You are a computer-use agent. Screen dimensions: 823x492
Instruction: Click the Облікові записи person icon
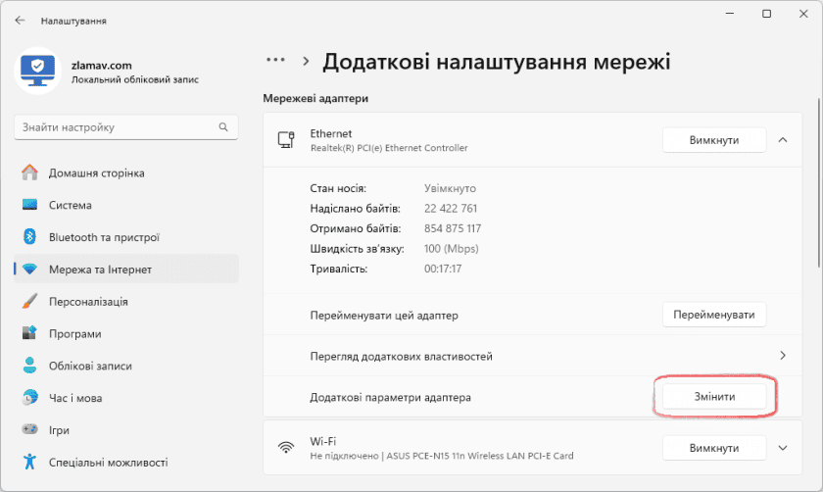(x=30, y=366)
